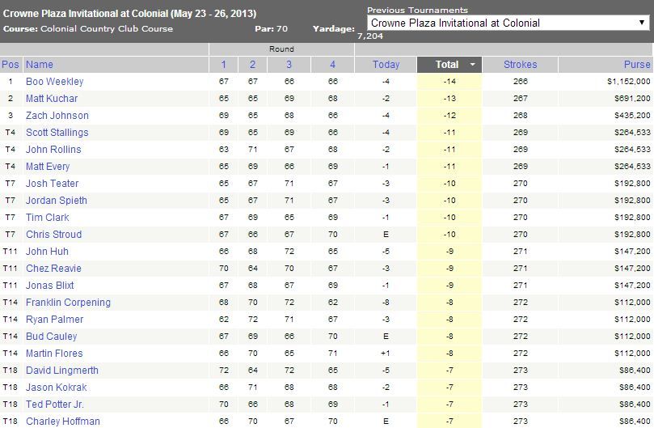The image size is (654, 428).
Task: Click the Par: 70 label
Action: click(x=271, y=29)
